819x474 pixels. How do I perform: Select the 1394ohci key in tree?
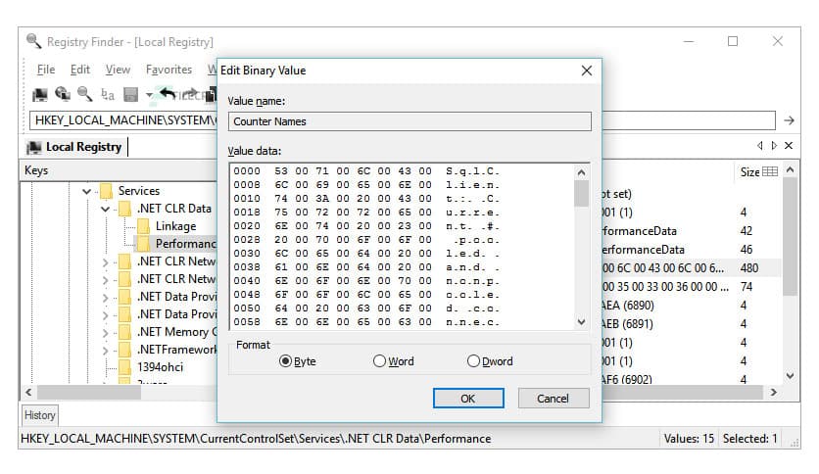pyautogui.click(x=161, y=367)
